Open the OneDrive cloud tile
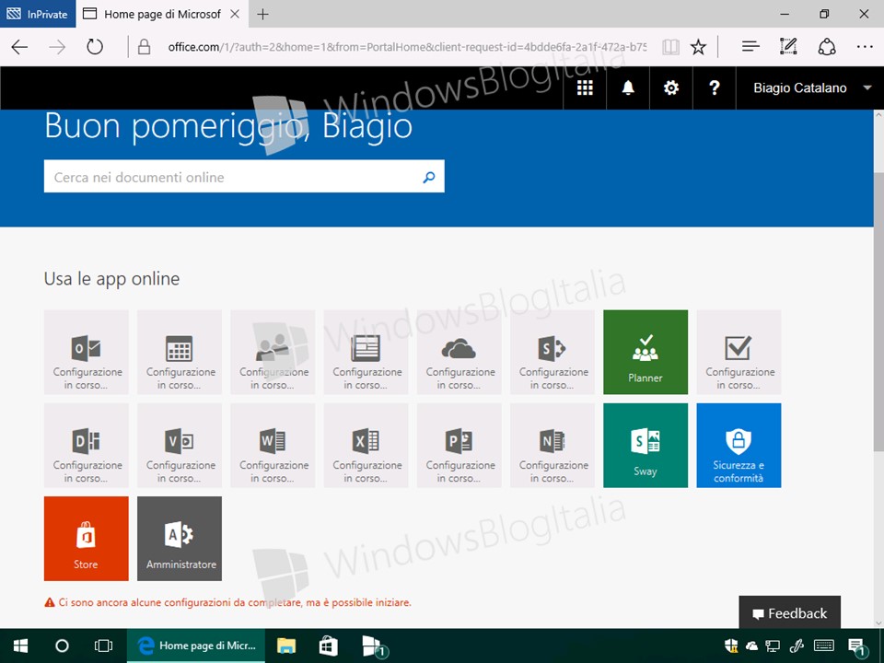The image size is (884, 663). click(459, 352)
